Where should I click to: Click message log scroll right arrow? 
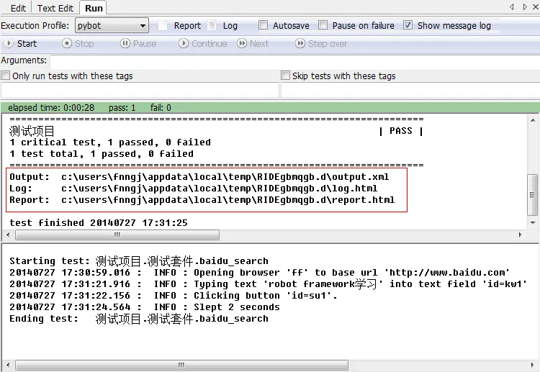[533, 365]
